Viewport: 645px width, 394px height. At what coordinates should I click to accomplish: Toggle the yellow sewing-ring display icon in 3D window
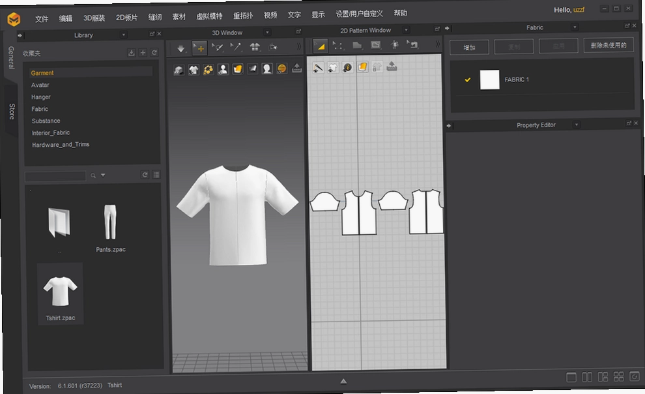click(x=208, y=69)
